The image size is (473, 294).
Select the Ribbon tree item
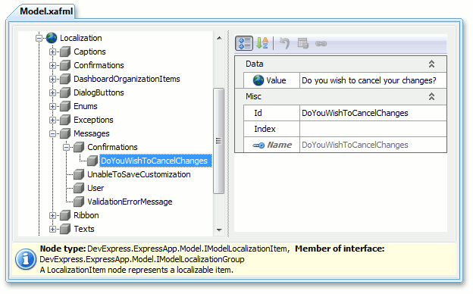click(86, 215)
